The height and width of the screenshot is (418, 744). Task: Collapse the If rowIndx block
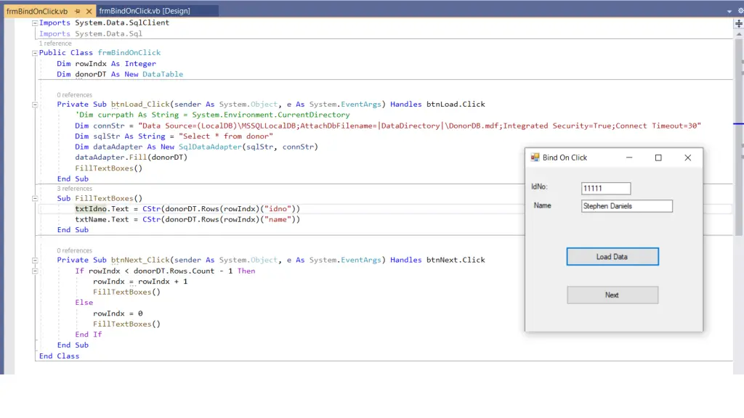tap(35, 271)
